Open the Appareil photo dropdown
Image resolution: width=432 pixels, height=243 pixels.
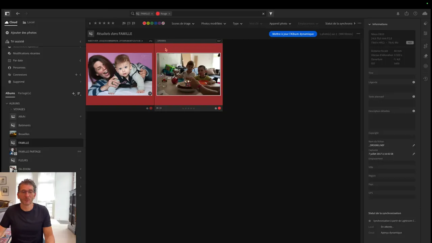[x=280, y=24]
